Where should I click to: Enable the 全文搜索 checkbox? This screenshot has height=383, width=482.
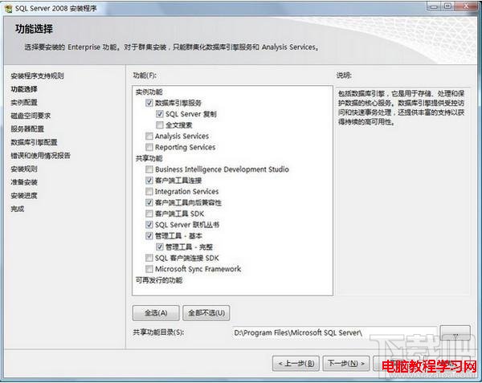click(160, 125)
